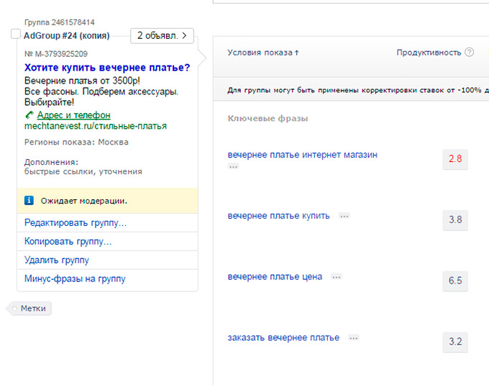Click the green phone icon near Адрес и телефон
Viewport: 489px width, 385px height.
[x=29, y=115]
